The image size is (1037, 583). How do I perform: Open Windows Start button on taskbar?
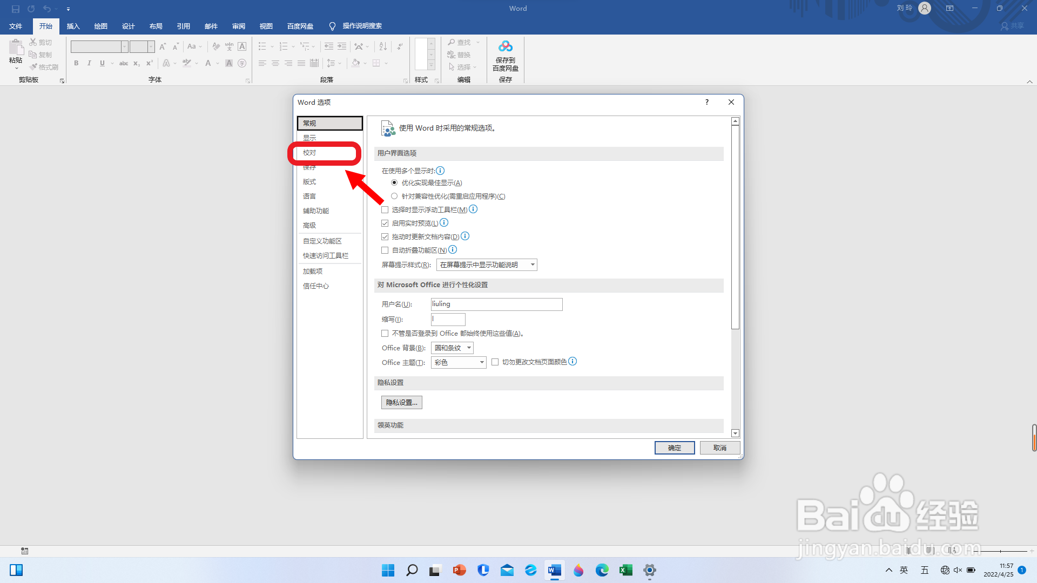388,570
